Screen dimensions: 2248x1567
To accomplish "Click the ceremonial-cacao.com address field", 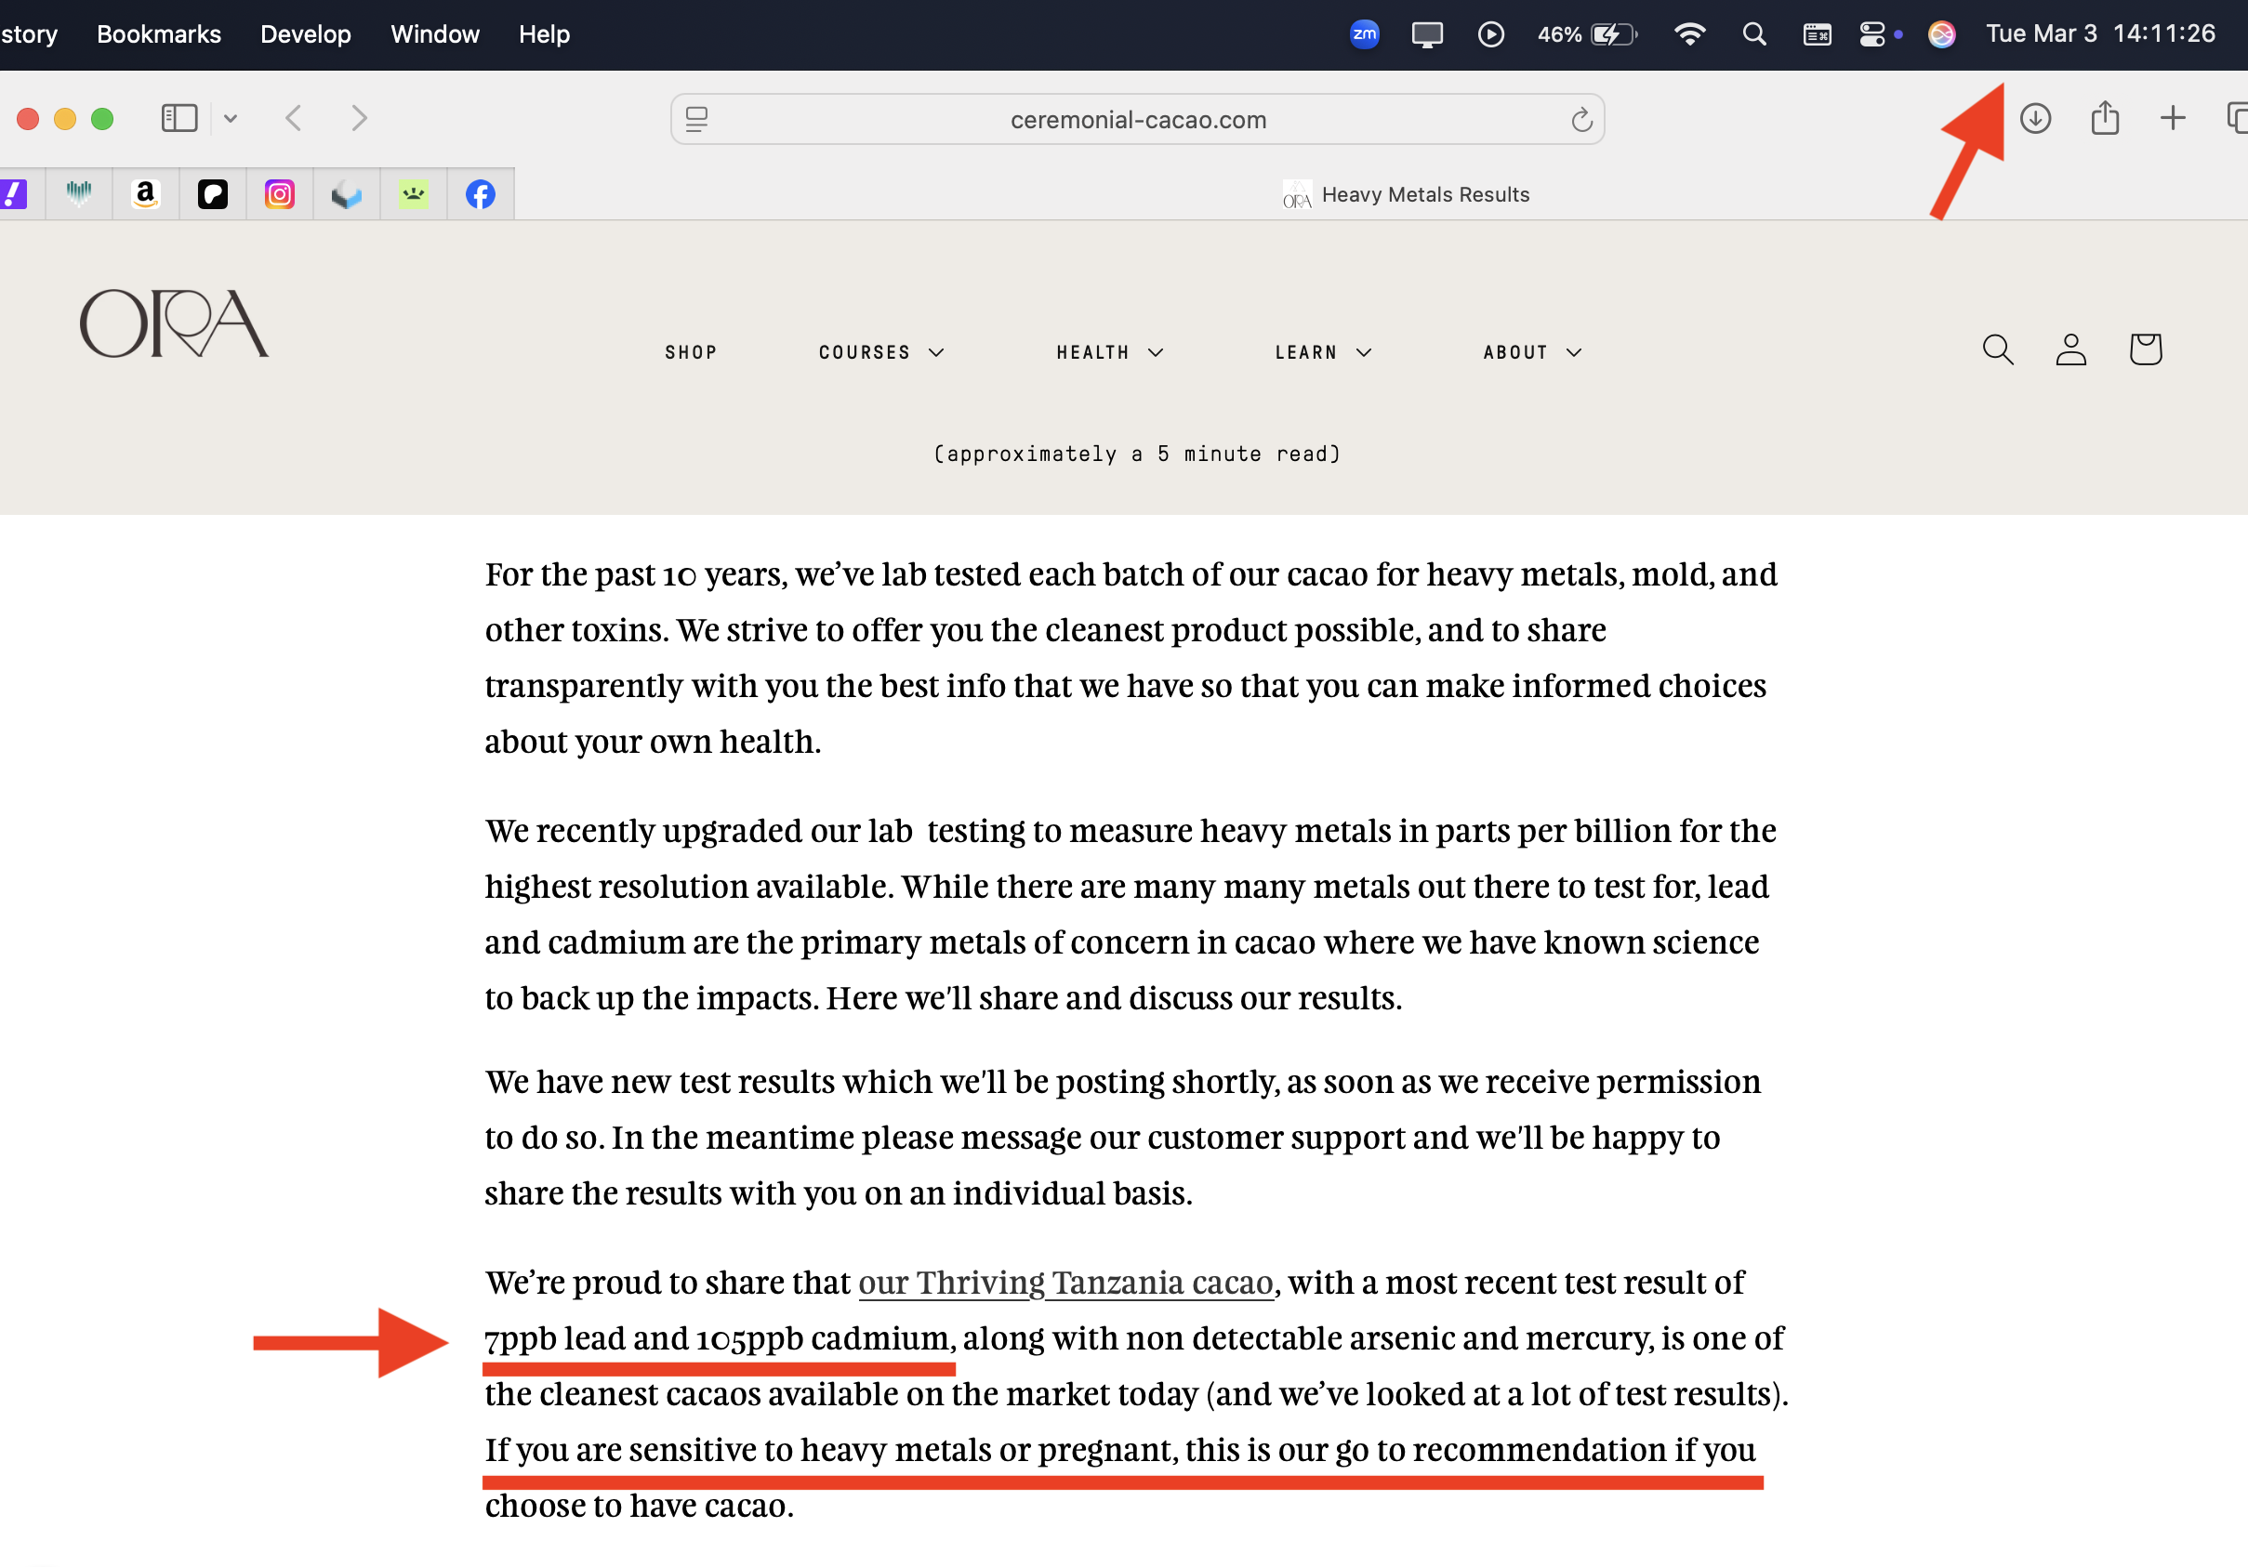I will coord(1138,119).
